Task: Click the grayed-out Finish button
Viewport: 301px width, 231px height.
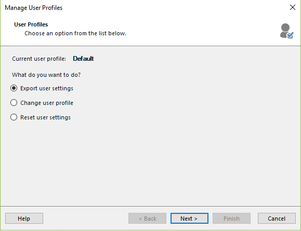Action: tap(231, 219)
